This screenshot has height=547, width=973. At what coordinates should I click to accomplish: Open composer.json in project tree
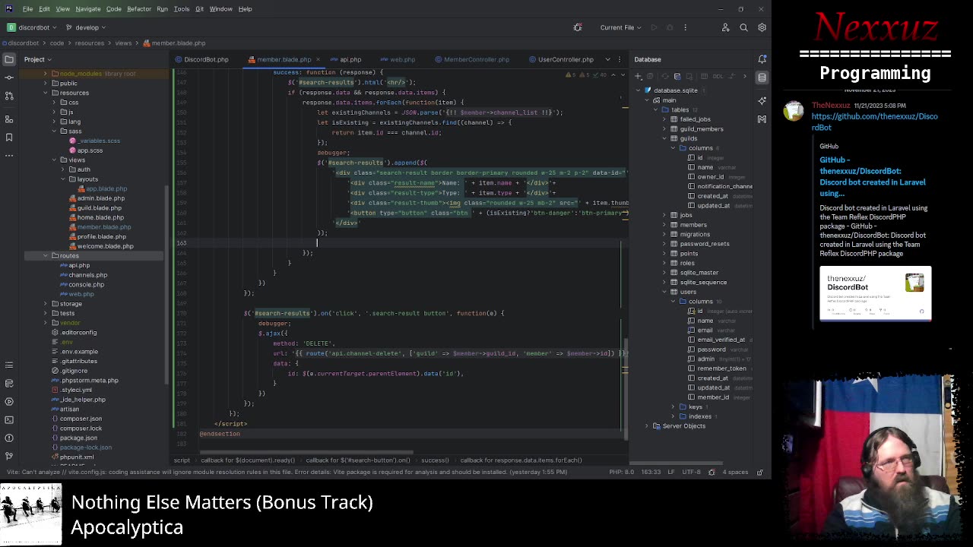pos(81,419)
